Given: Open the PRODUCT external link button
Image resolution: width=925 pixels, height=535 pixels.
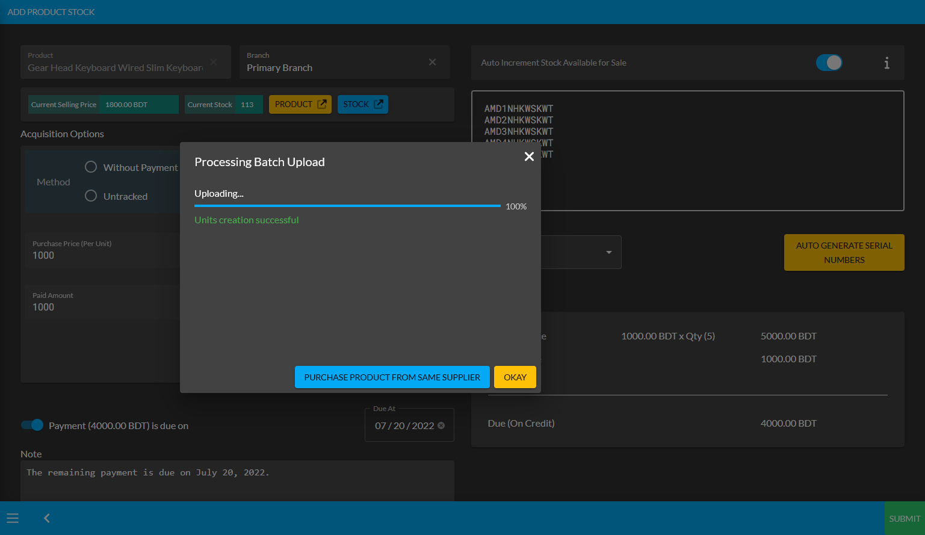Looking at the screenshot, I should (x=300, y=104).
